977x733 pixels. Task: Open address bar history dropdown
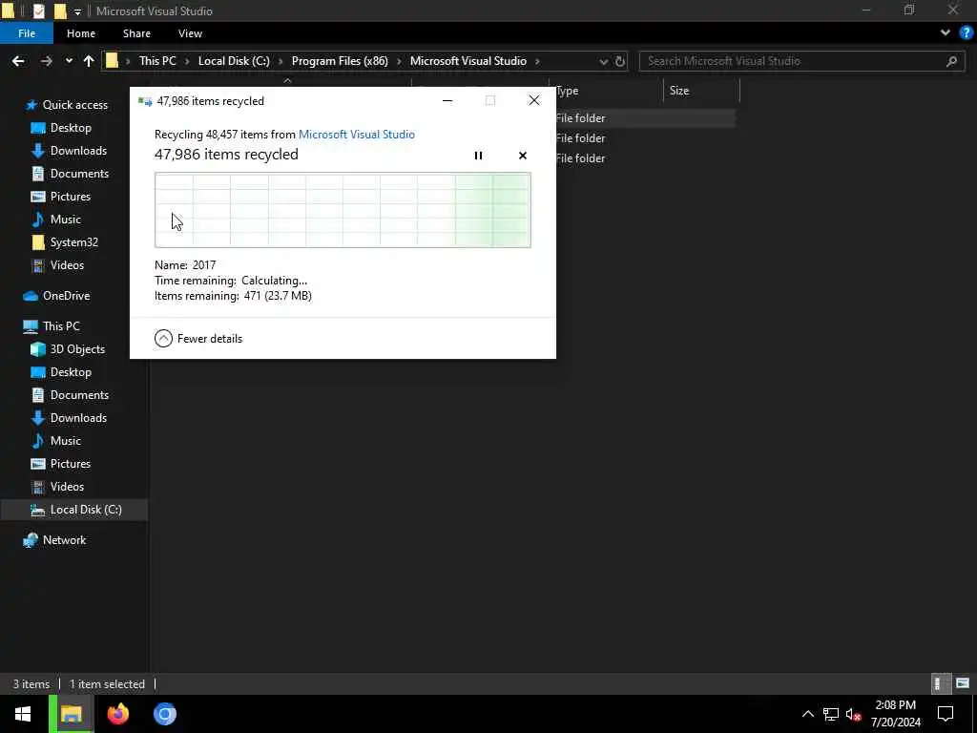coord(603,61)
